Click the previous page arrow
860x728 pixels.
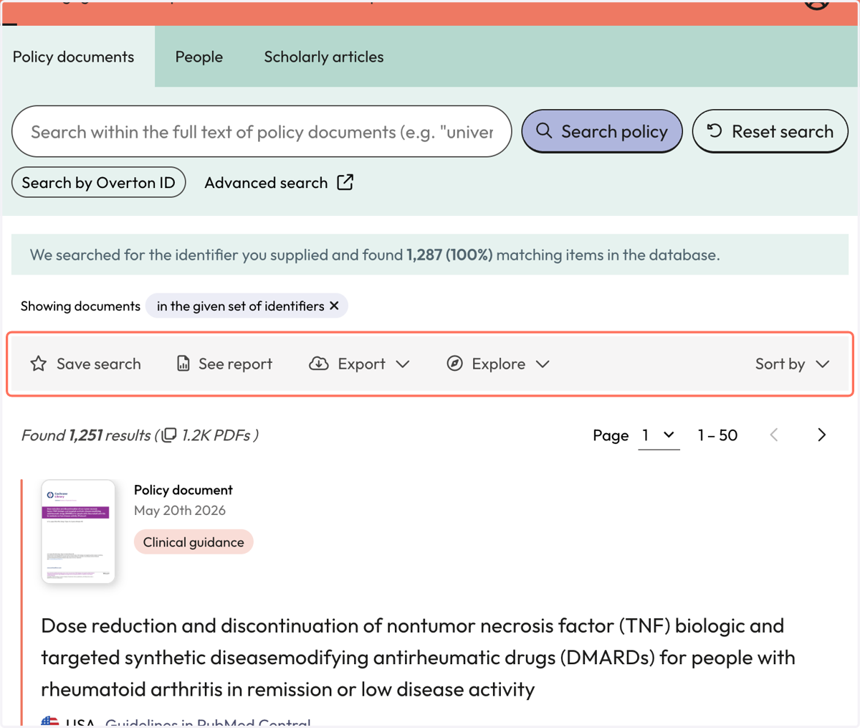click(x=774, y=435)
